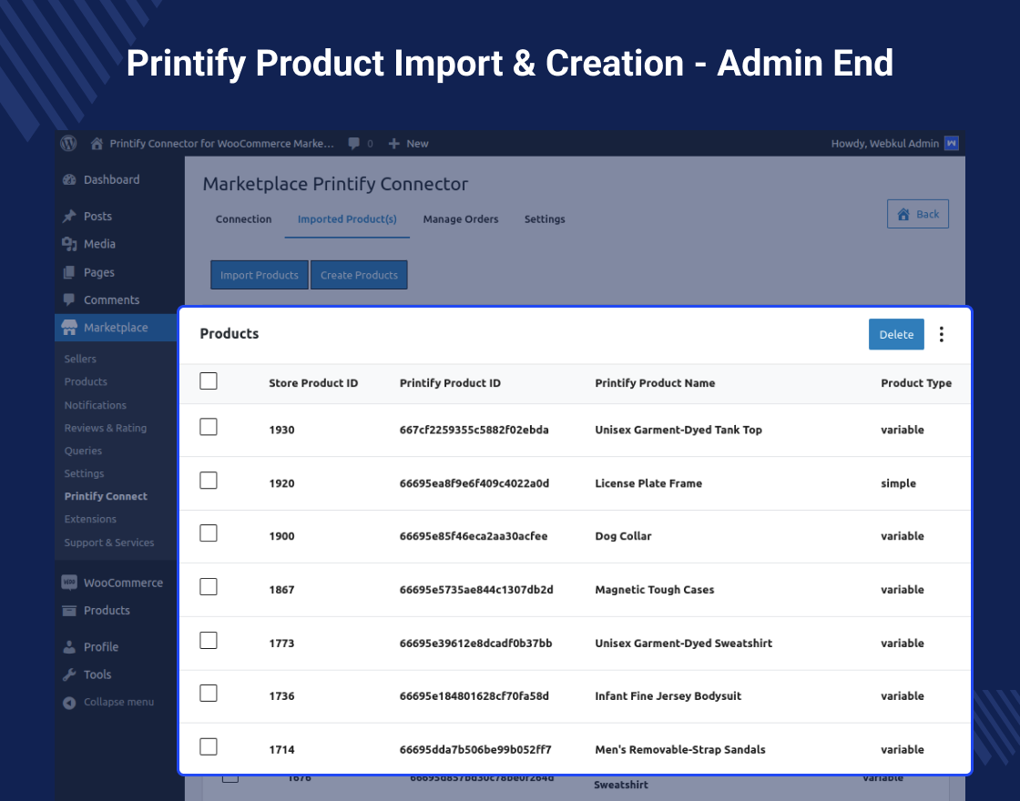
Task: Click the Collapse menu arrow icon
Action: (x=69, y=702)
